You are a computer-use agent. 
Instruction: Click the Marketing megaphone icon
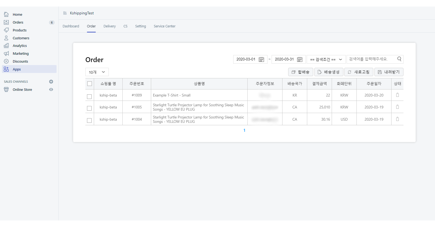click(x=6, y=53)
